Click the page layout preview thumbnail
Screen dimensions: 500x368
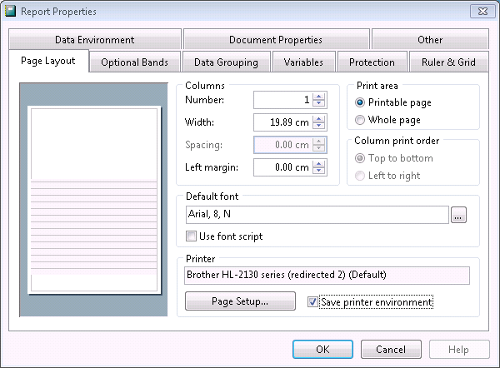tap(93, 200)
